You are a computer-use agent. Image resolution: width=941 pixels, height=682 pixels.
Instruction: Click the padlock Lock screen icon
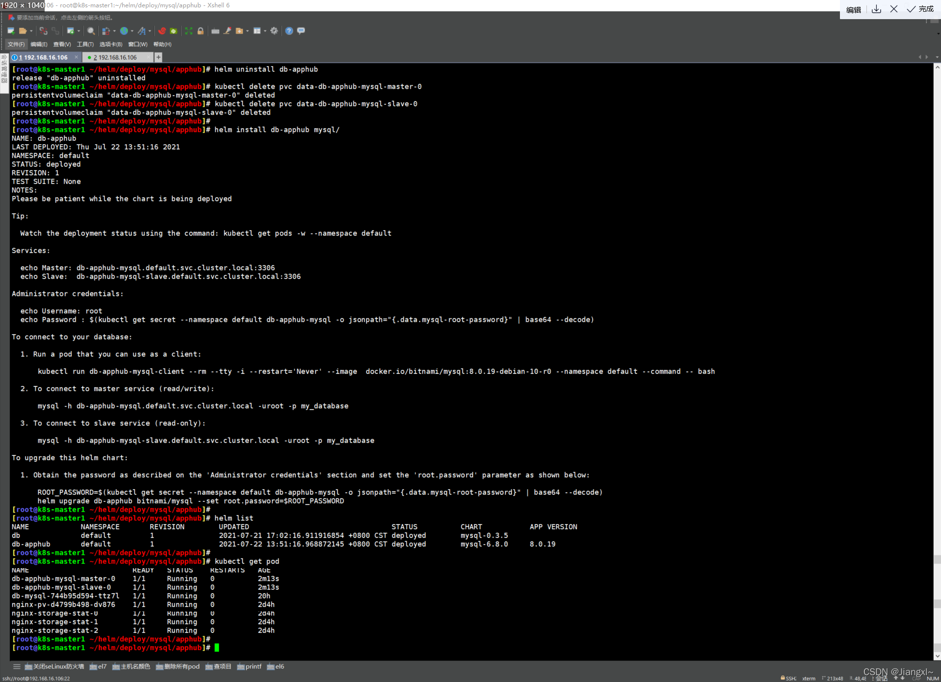201,31
